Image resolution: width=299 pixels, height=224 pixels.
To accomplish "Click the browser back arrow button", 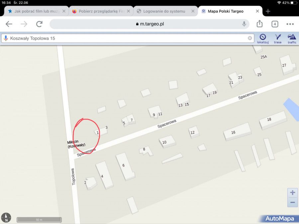I will coord(9,24).
